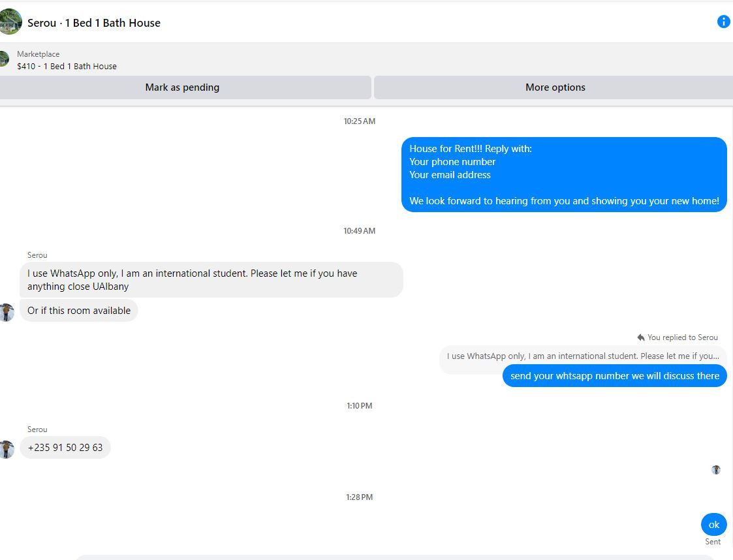The height and width of the screenshot is (560, 733).
Task: Open the $410 - 1 Bed 1 Bath House listing
Action: [x=67, y=67]
